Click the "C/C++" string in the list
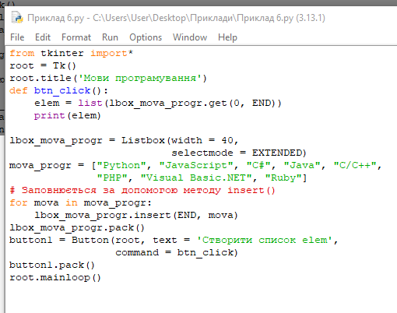The height and width of the screenshot is (313, 397). pos(355,165)
